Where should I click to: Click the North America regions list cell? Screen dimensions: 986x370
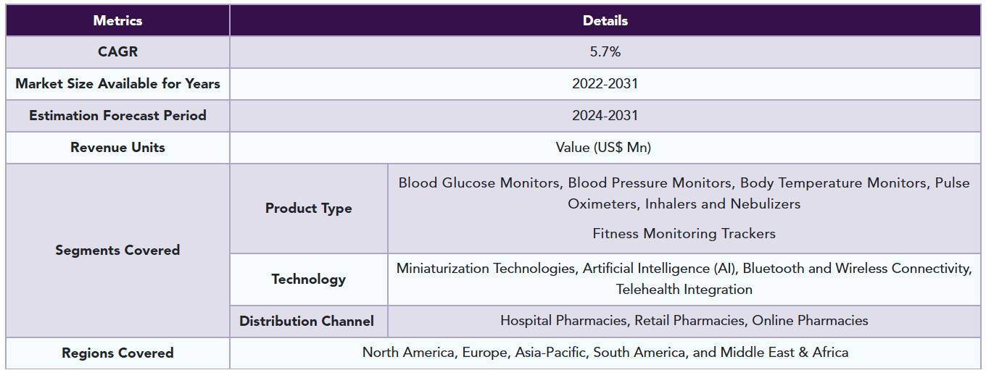pyautogui.click(x=605, y=353)
